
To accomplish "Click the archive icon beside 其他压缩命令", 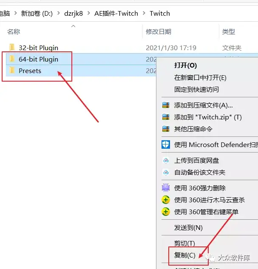I will point(166,129).
